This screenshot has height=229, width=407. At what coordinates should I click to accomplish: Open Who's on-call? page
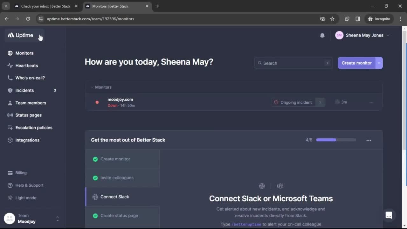click(30, 78)
